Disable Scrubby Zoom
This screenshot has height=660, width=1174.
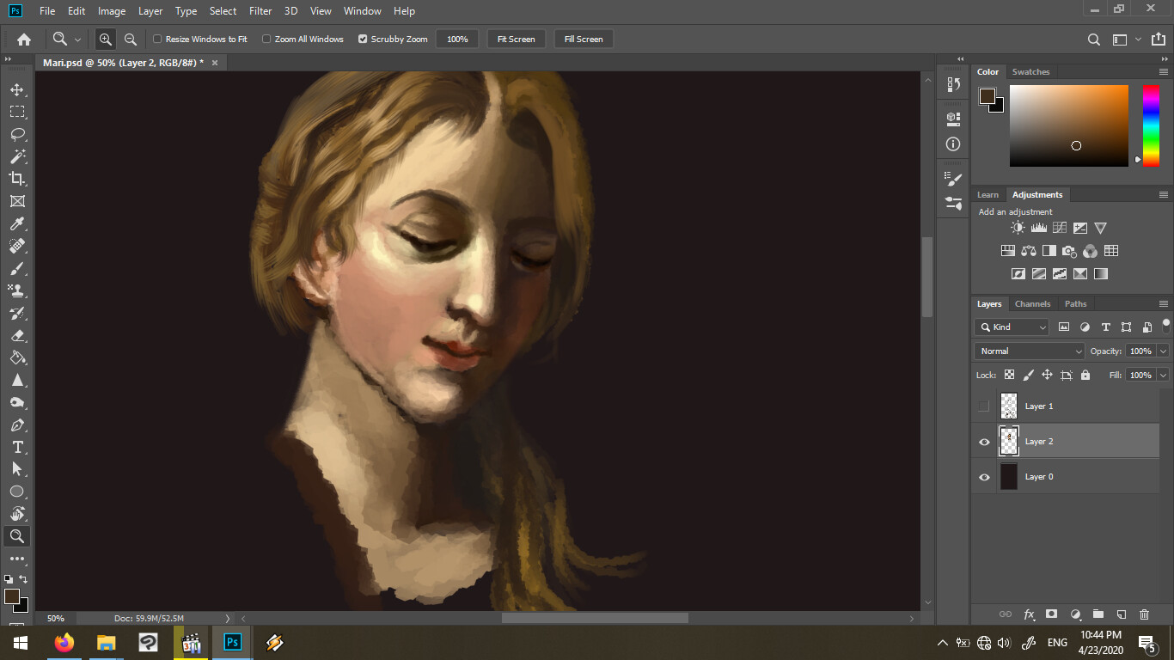coord(363,39)
